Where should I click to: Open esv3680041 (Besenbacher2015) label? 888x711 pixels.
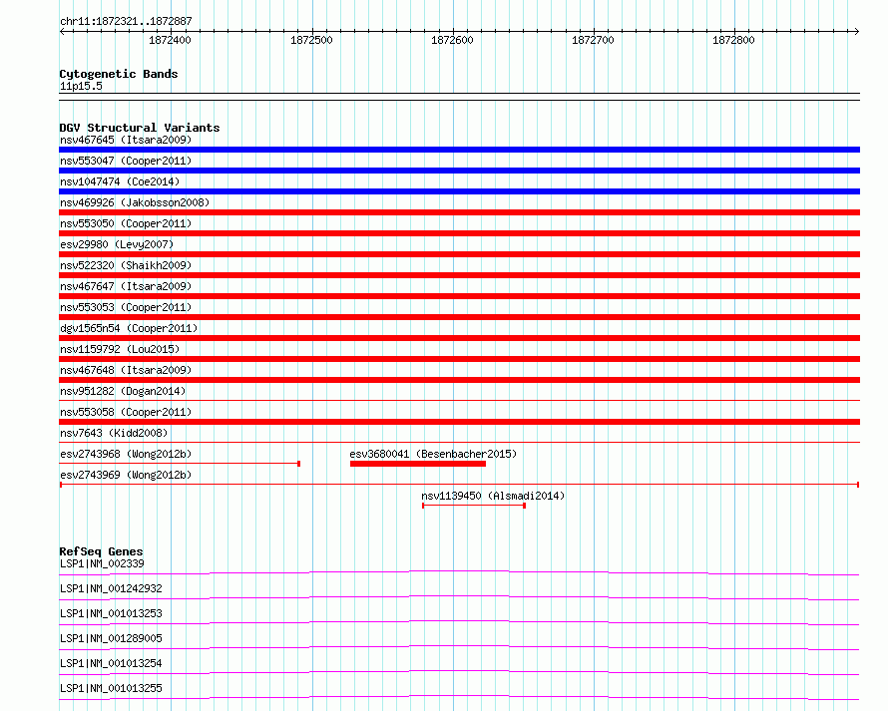433,454
